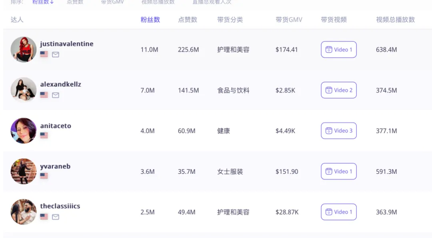This screenshot has width=432, height=238.
Task: Open Video 1 for justinavalentine
Action: 338,50
